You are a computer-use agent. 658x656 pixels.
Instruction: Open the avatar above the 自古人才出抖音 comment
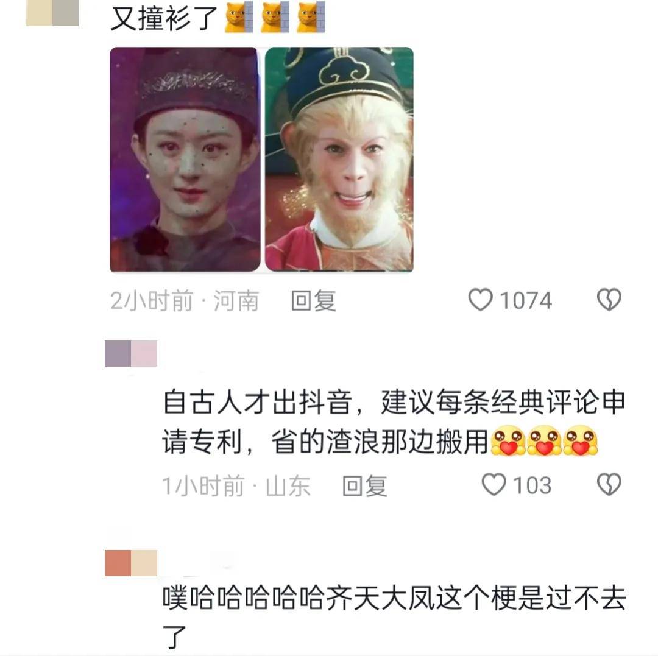click(131, 354)
